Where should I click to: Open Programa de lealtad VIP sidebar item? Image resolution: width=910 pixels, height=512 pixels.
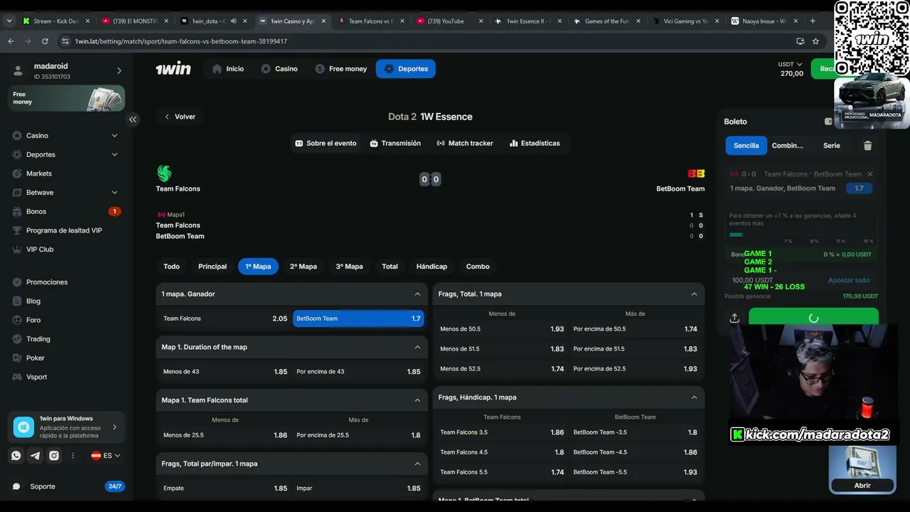coord(64,230)
